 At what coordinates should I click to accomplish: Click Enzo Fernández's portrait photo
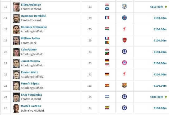pyautogui.click(x=16, y=97)
